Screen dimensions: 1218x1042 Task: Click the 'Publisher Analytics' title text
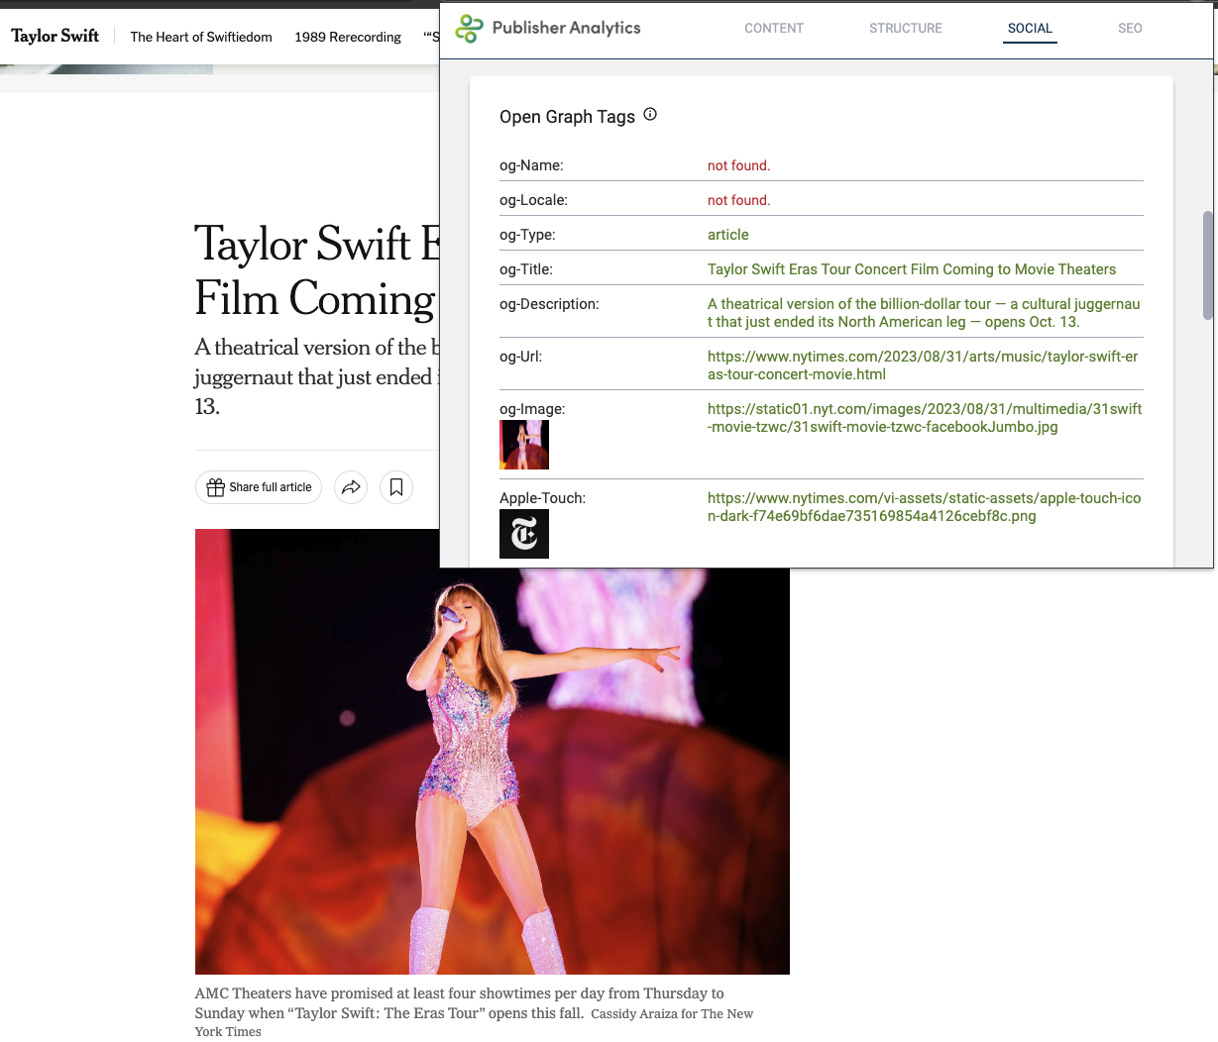pos(566,28)
